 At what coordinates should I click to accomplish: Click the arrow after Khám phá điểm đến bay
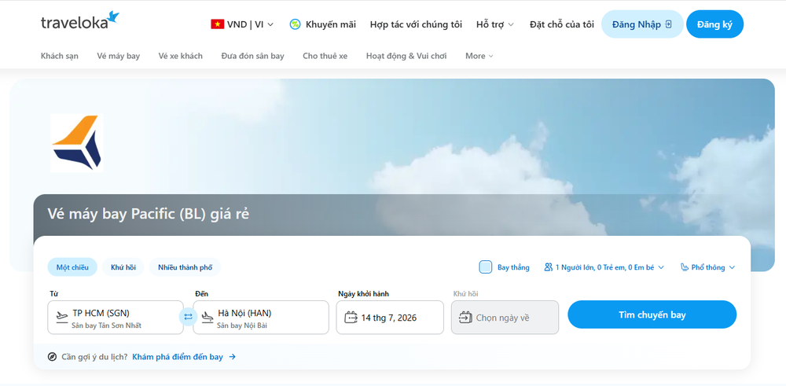point(232,357)
